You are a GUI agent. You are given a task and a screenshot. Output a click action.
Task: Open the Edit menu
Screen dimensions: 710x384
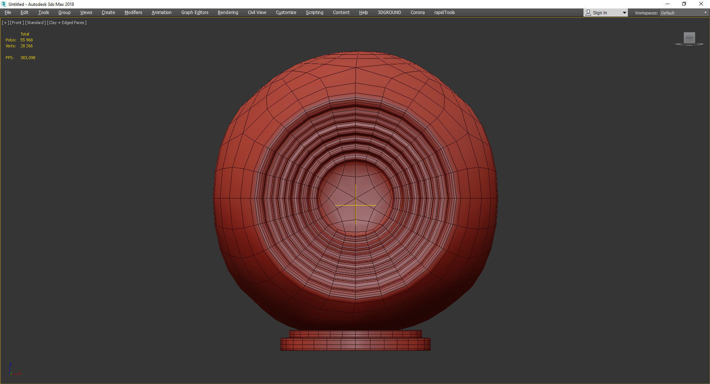tap(24, 13)
